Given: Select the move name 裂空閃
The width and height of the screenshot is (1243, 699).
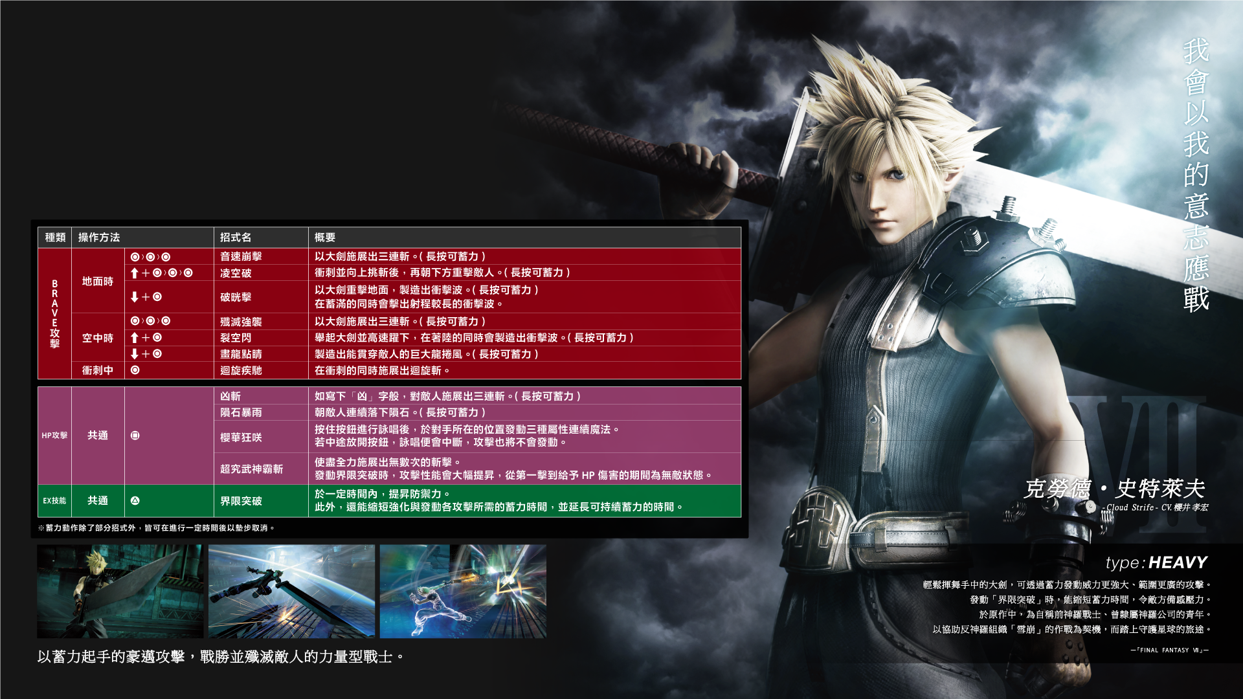Looking at the screenshot, I should point(236,338).
